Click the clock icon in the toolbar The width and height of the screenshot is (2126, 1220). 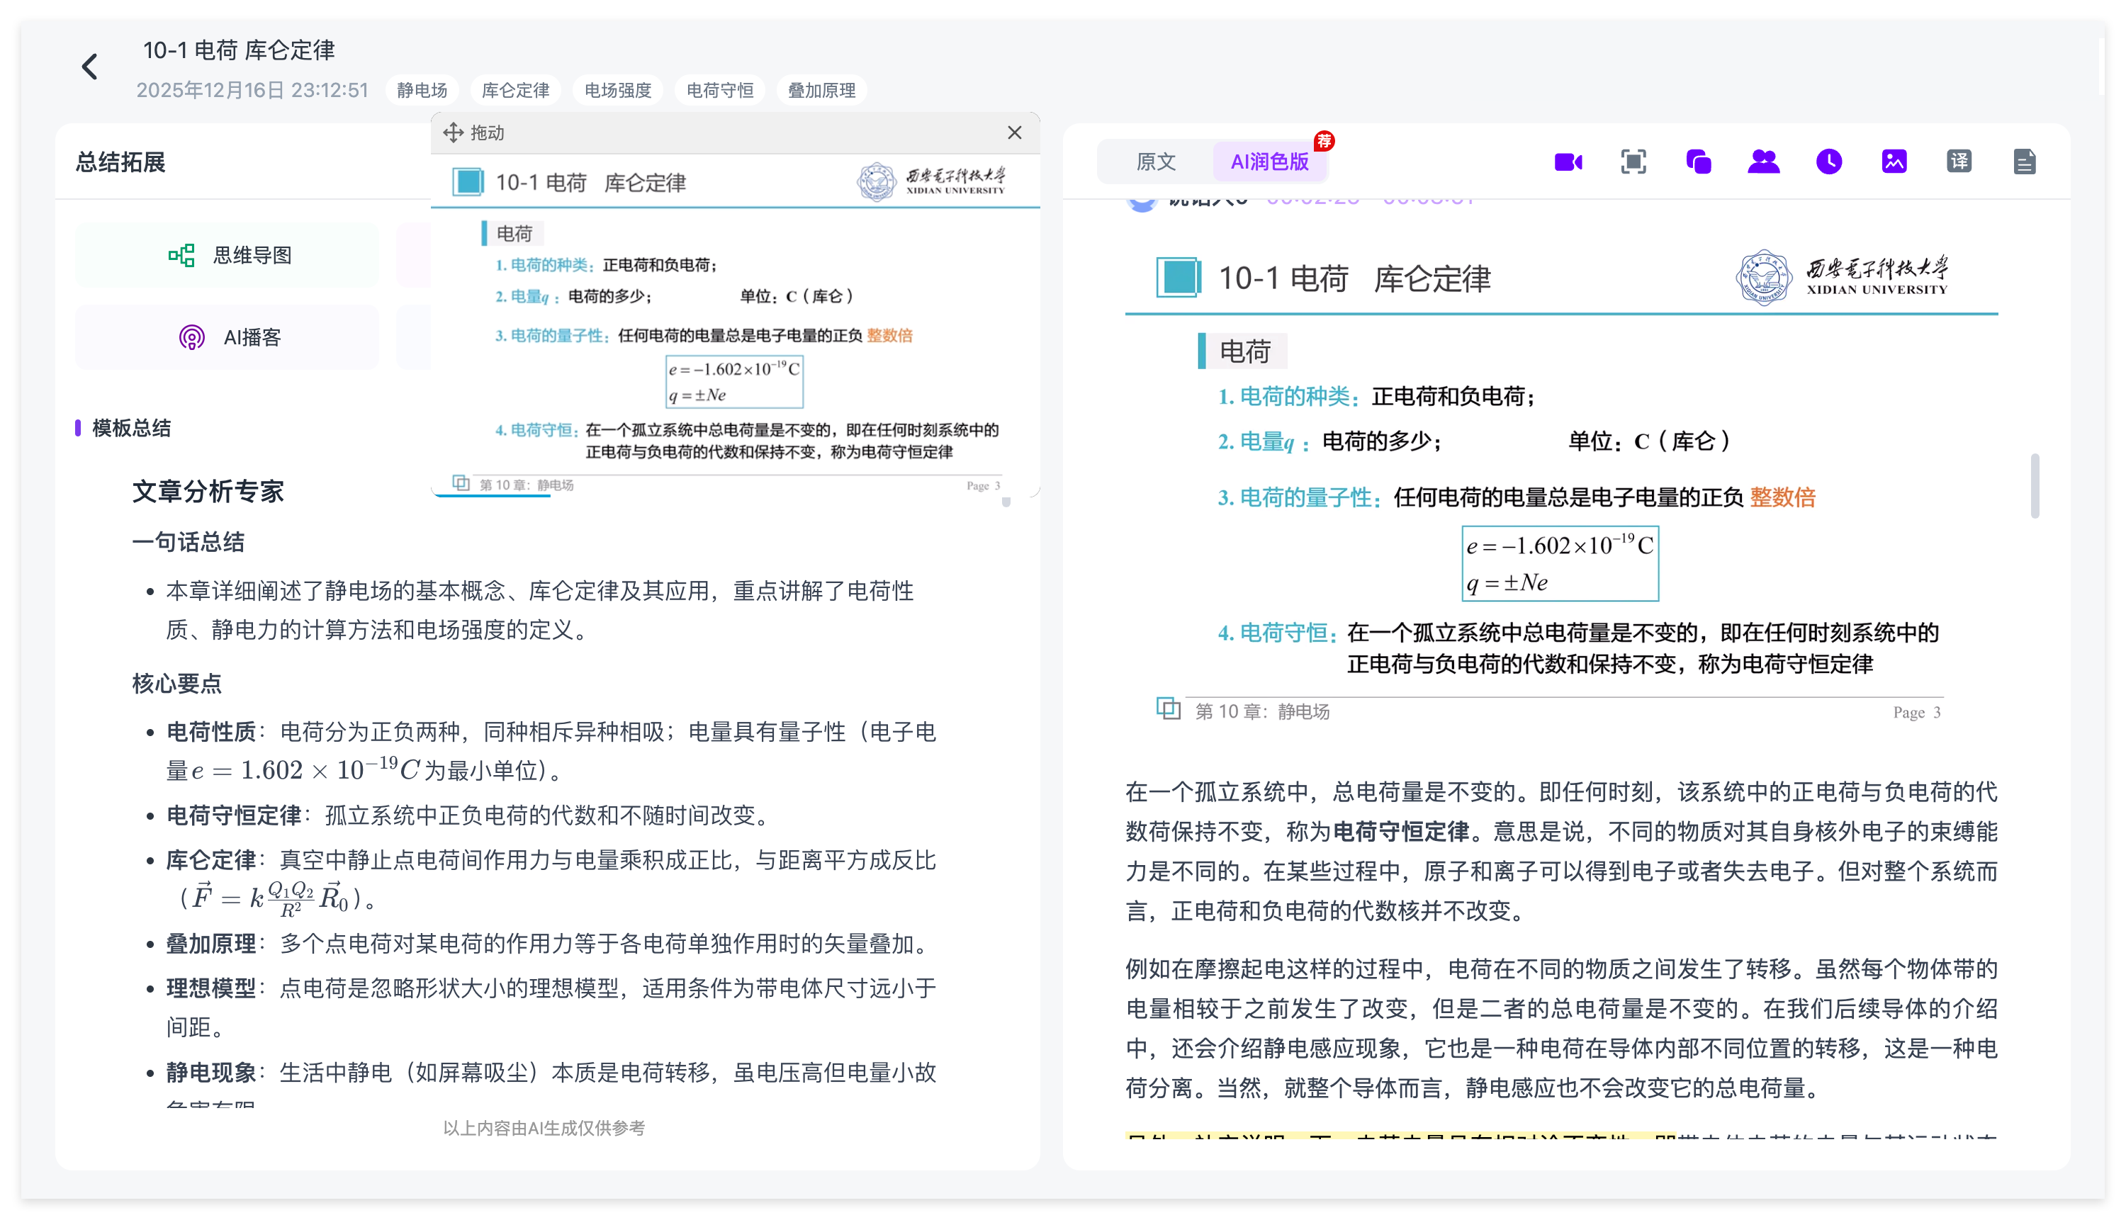tap(1828, 162)
